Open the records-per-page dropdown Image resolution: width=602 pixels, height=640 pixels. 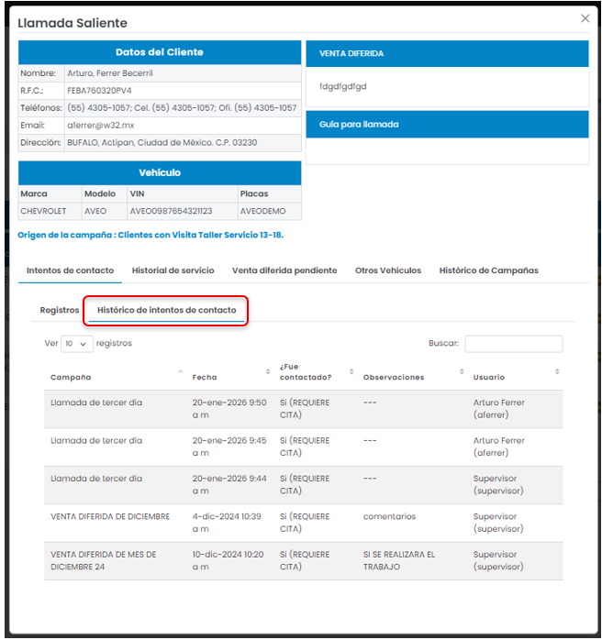[77, 344]
